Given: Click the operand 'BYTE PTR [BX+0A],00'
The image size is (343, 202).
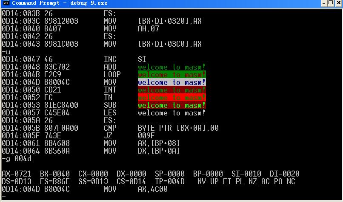Looking at the screenshot, I should (178, 128).
